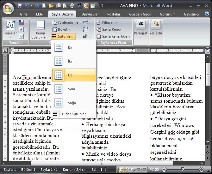212x174 pixels.
Task: Open theme effects dropdown
Action: [22, 36]
